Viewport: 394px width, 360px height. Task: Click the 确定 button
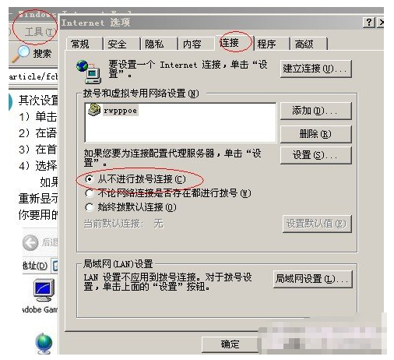230,344
